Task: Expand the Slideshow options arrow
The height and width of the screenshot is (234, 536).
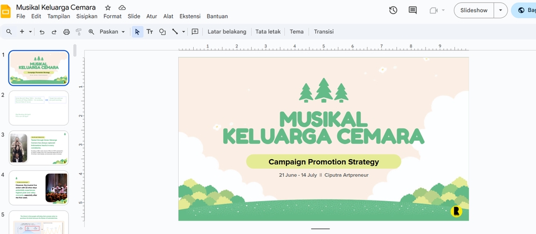Action: pyautogui.click(x=500, y=10)
